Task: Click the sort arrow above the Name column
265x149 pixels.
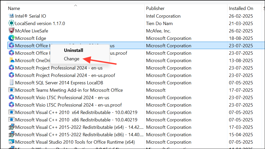Action: click(x=75, y=6)
